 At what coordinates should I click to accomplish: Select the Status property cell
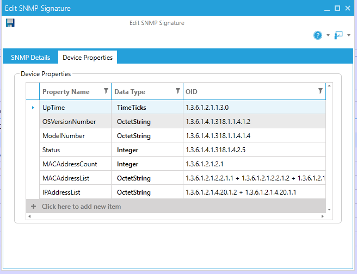click(75, 150)
